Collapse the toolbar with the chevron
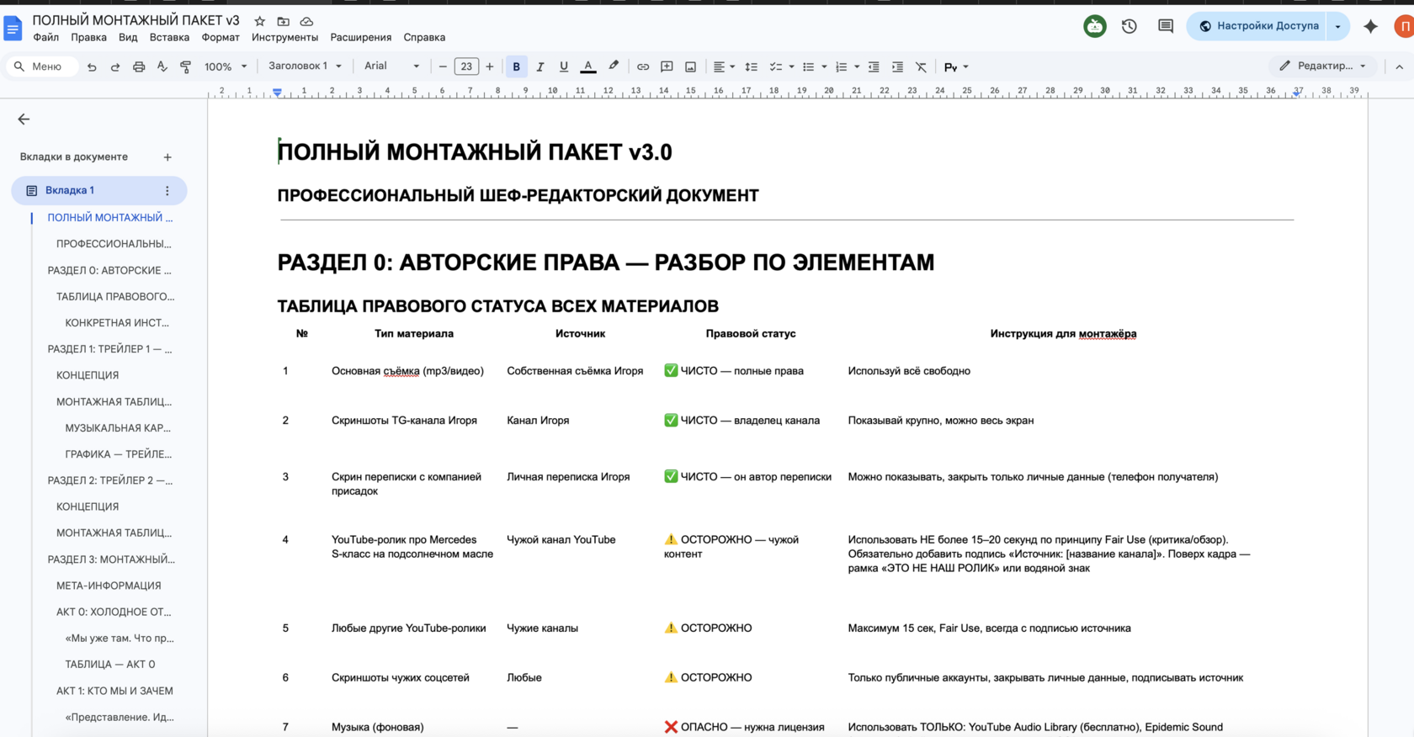 pos(1399,66)
